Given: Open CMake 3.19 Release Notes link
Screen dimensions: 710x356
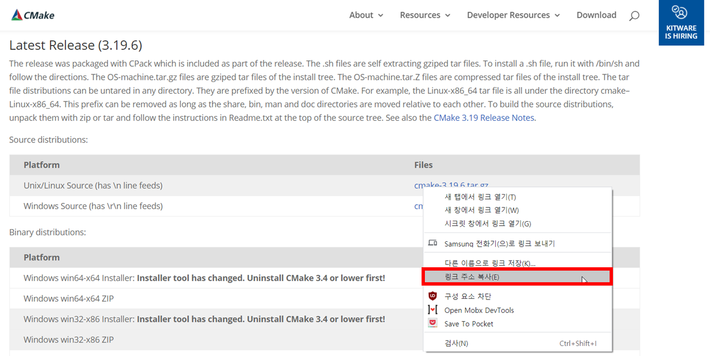Looking at the screenshot, I should (484, 118).
